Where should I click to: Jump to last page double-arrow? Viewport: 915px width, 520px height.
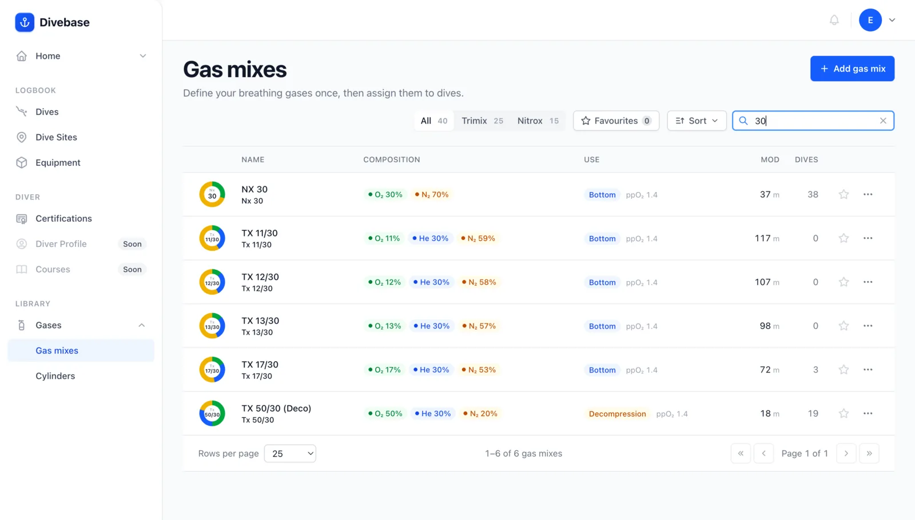pos(869,453)
